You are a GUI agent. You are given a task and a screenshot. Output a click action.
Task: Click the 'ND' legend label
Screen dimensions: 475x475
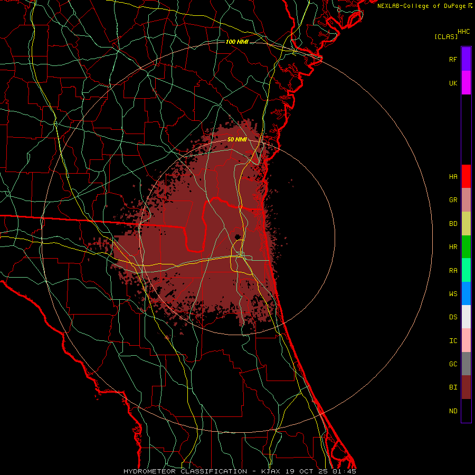click(x=453, y=411)
